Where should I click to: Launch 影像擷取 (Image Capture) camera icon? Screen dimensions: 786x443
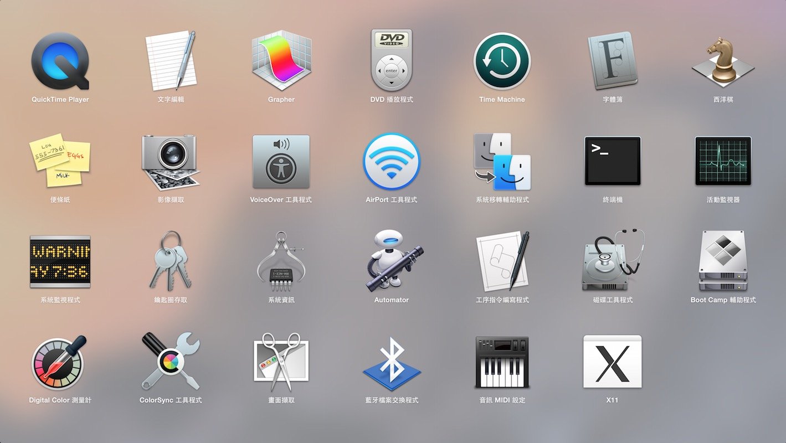171,162
